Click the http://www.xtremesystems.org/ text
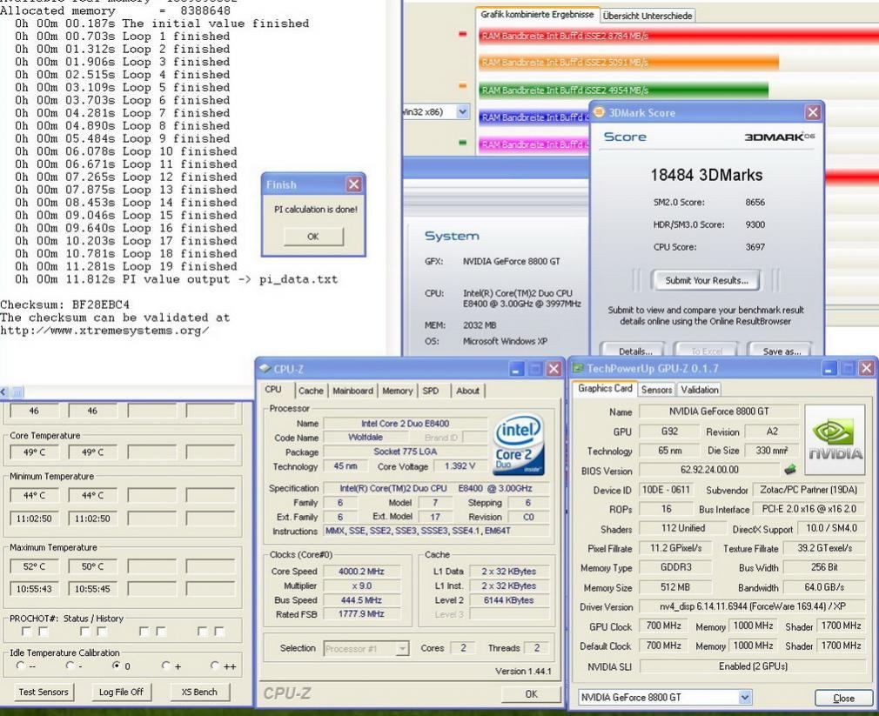The height and width of the screenshot is (716, 879). point(104,331)
